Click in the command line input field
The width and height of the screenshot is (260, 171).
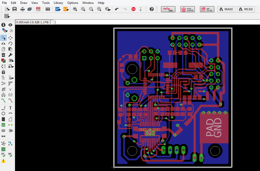[x=157, y=22]
